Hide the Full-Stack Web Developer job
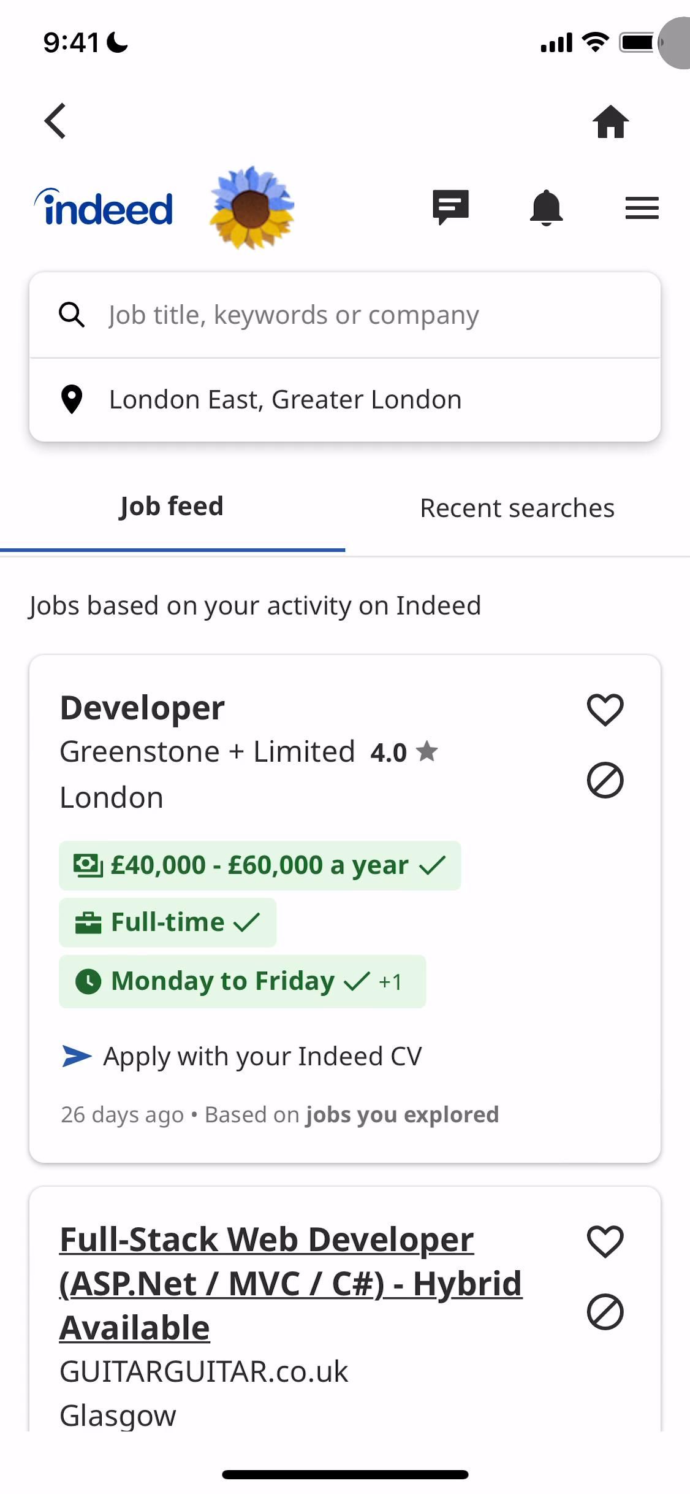 coord(605,1312)
